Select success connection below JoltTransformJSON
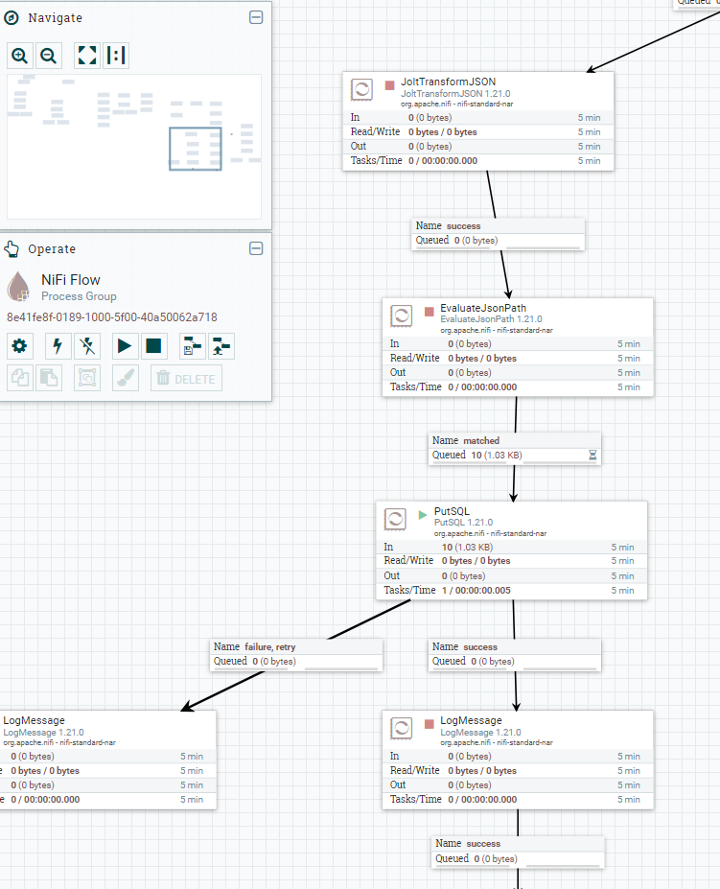 point(498,233)
